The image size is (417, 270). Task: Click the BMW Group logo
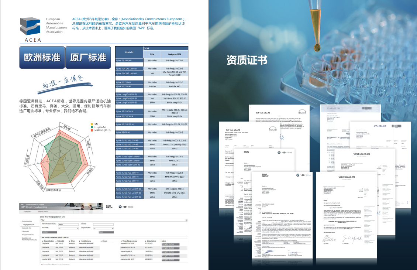point(109,207)
